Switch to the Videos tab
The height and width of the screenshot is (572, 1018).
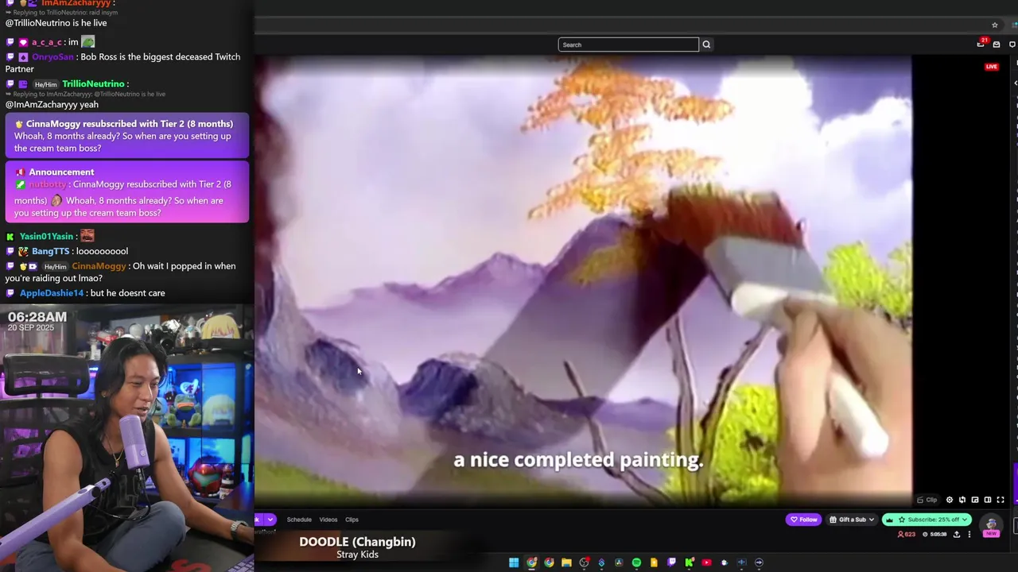tap(328, 520)
